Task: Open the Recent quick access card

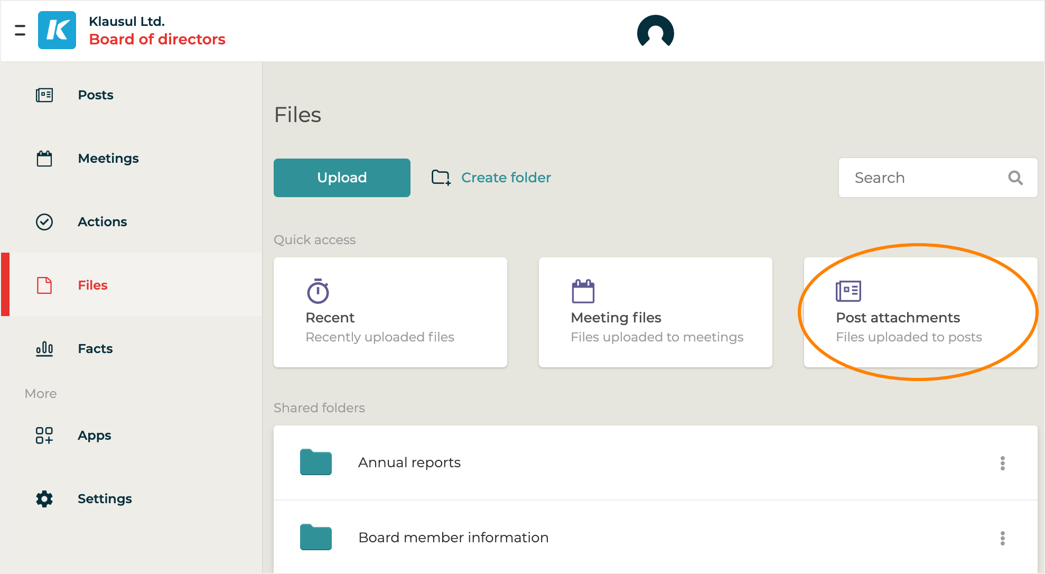Action: point(390,312)
